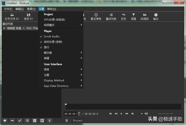Rewind playback
This screenshot has height=125, width=186.
pos(116,114)
